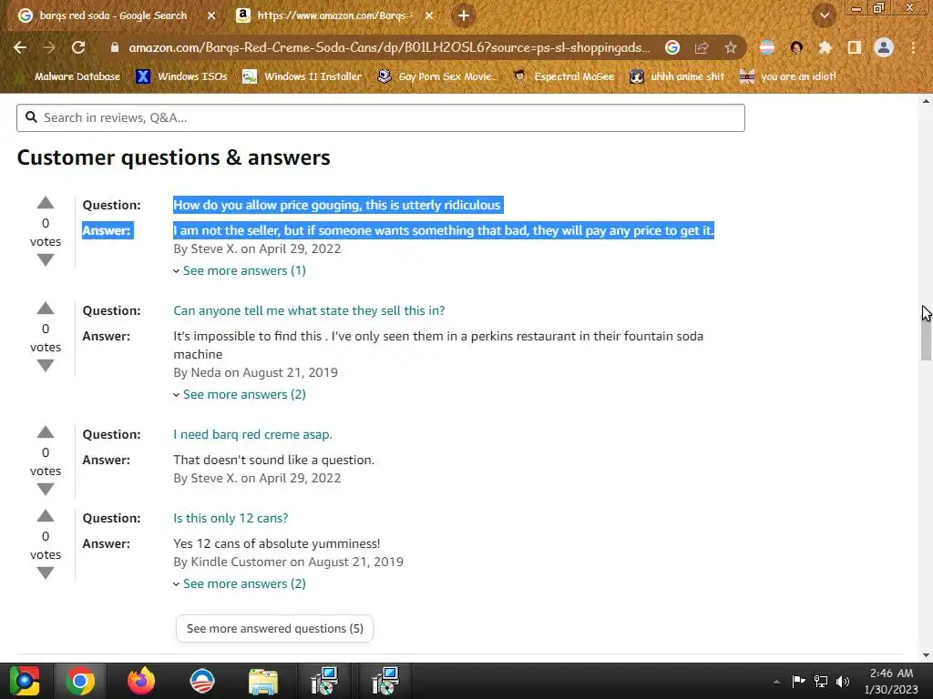Open the Espectral McGee bookmark
This screenshot has height=699, width=933.
[563, 76]
